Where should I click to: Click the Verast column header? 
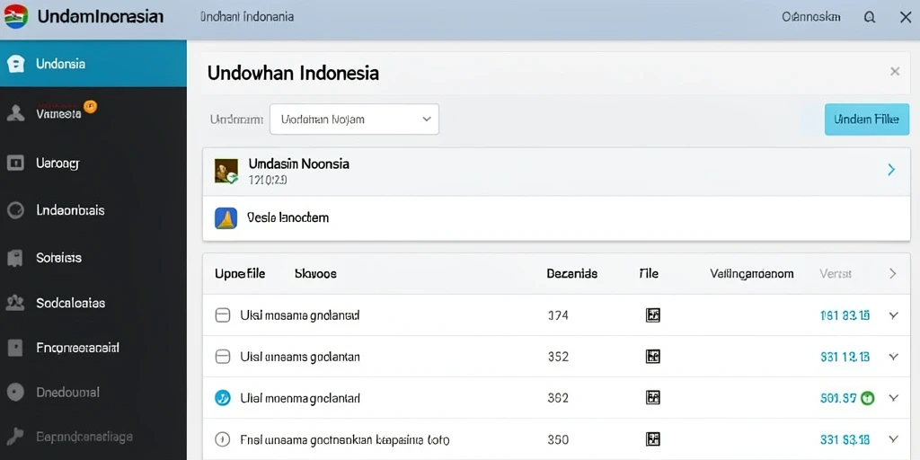tap(836, 273)
